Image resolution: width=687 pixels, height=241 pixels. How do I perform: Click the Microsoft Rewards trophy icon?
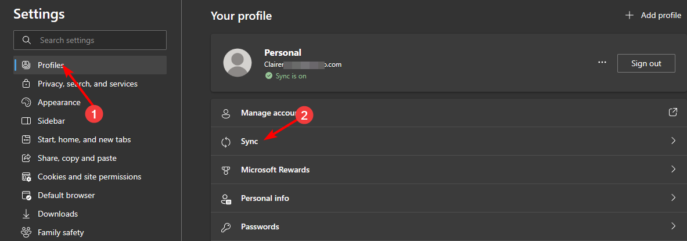tap(226, 170)
